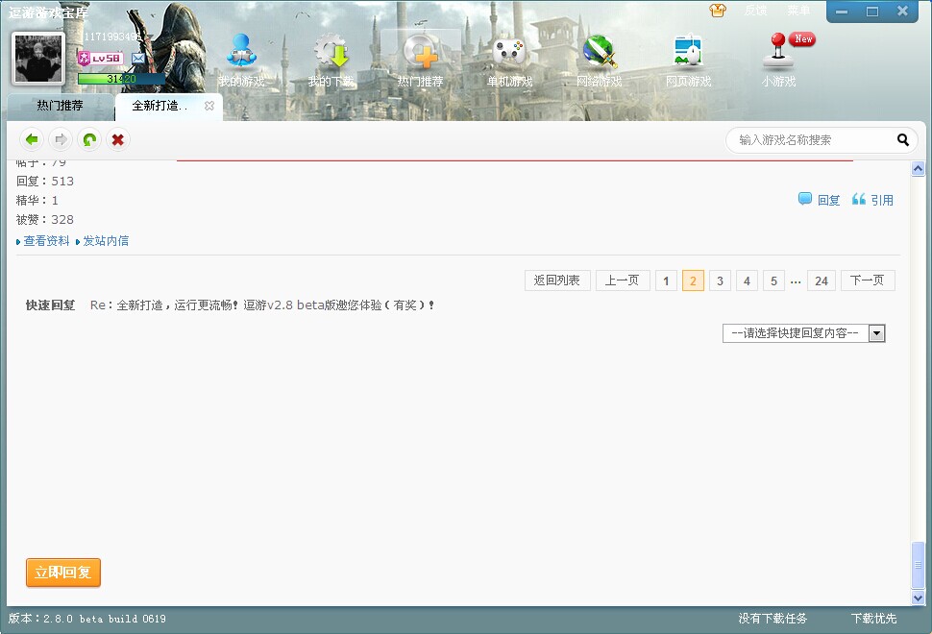
Task: Click the 回复：513 stat text
Action: click(x=45, y=182)
